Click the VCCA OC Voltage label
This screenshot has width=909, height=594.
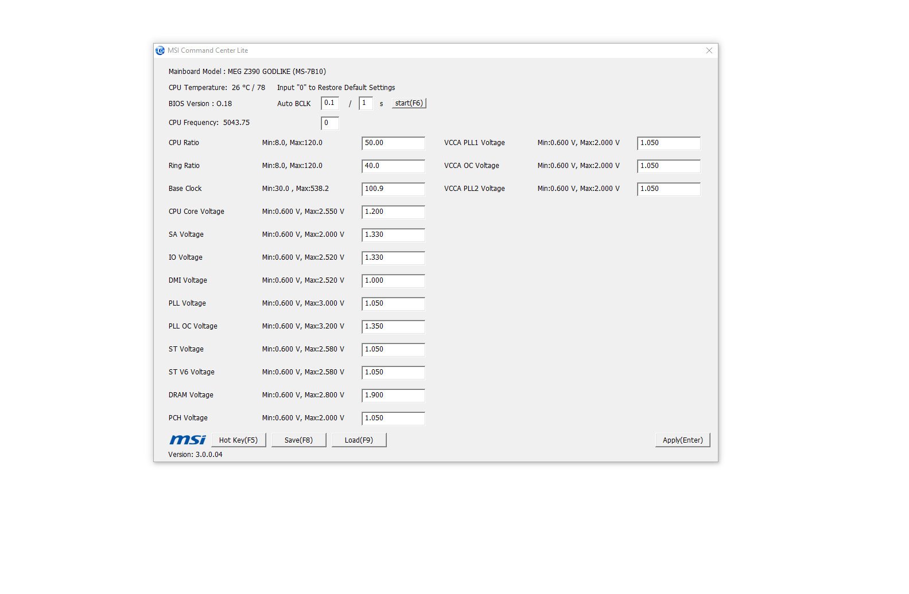pos(472,166)
